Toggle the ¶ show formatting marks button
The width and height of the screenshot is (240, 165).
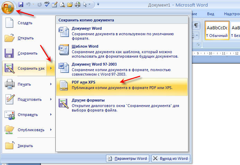coord(196,25)
